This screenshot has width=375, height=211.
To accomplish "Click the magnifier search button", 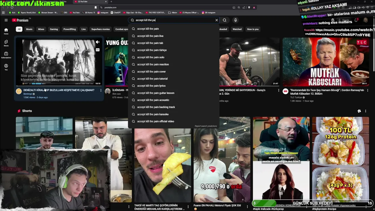I will pos(224,20).
